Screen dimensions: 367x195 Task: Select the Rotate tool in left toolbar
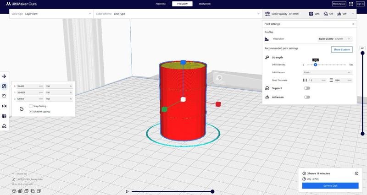click(4, 96)
